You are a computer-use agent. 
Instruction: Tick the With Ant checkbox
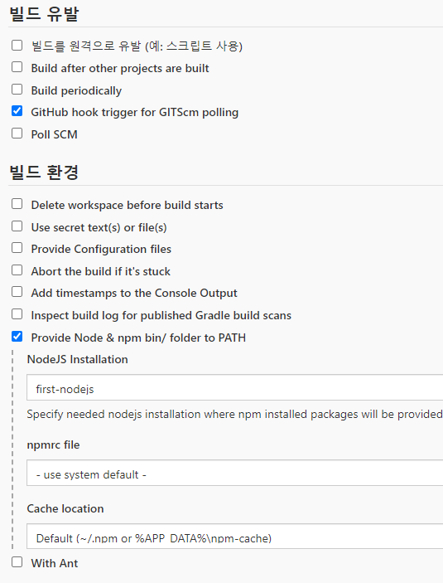[17, 562]
